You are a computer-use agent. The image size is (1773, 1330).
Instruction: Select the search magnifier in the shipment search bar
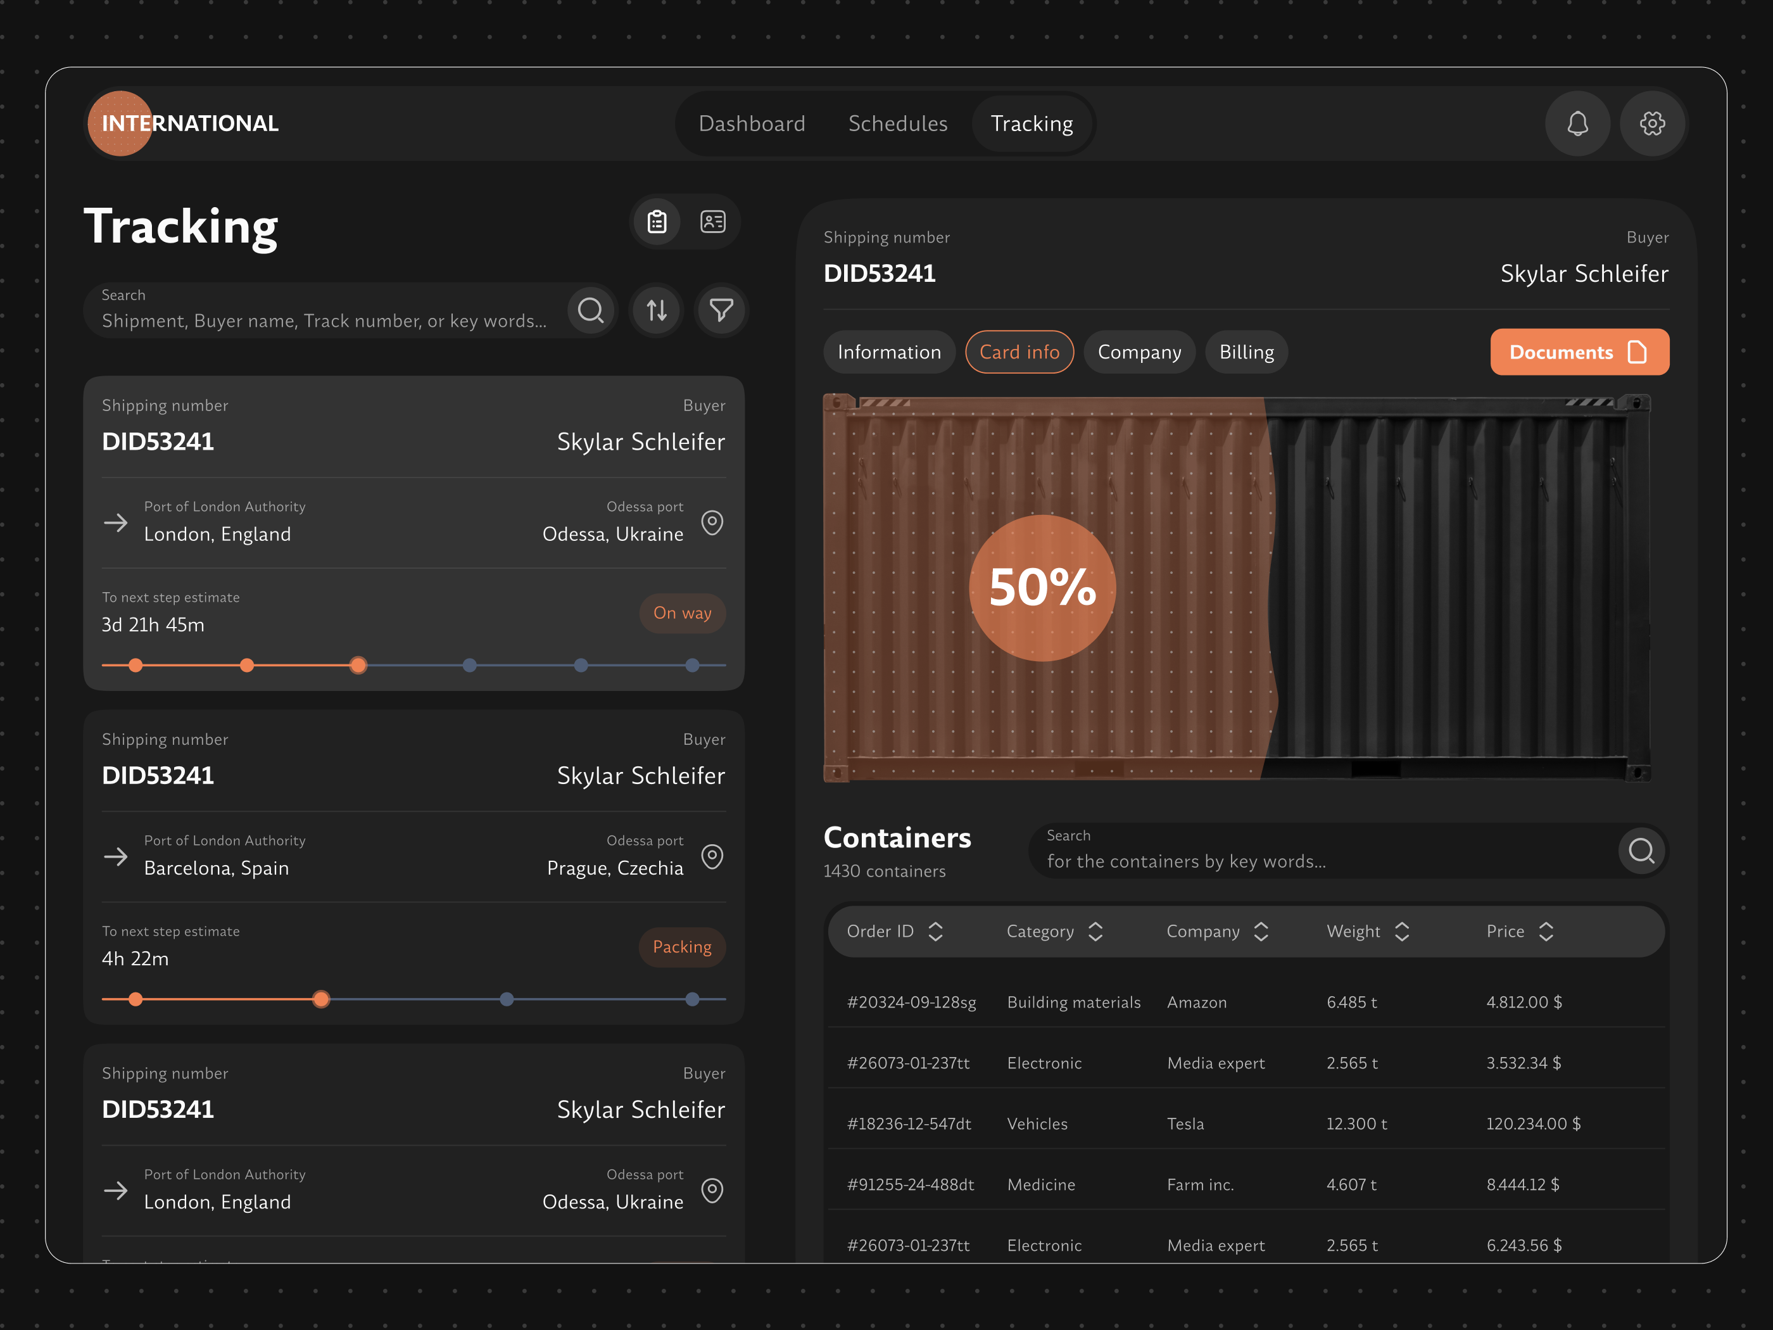click(591, 310)
